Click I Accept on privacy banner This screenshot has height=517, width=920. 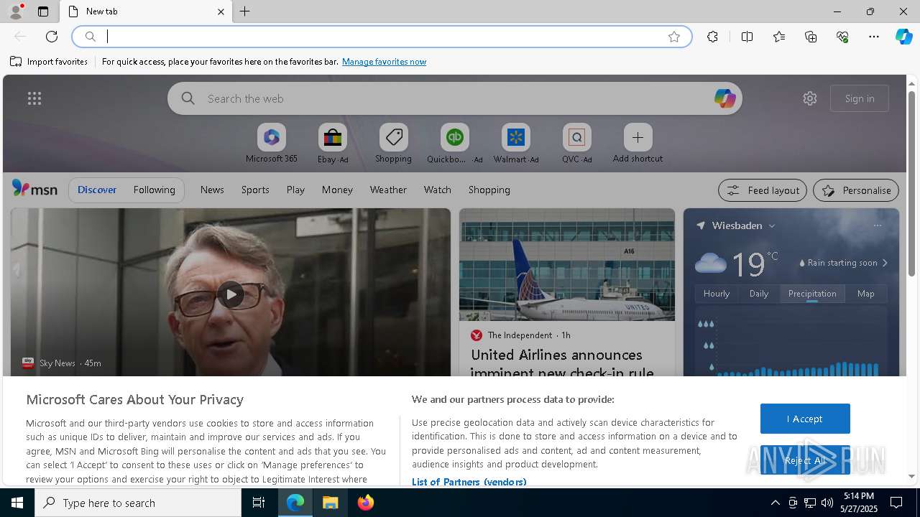click(805, 419)
